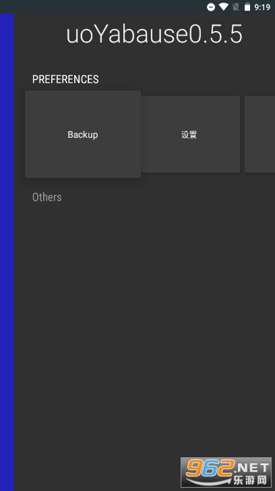Select the PREFERENCES row header

coord(65,79)
